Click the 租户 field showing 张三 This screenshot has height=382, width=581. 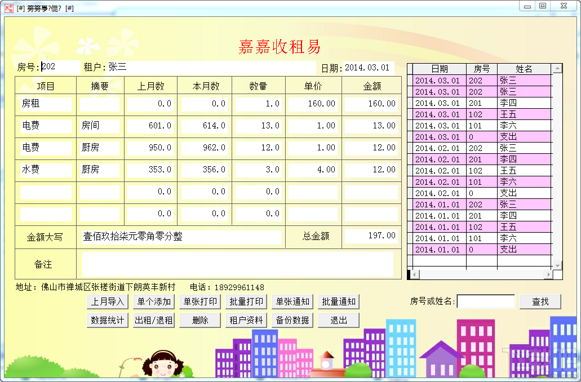[211, 67]
